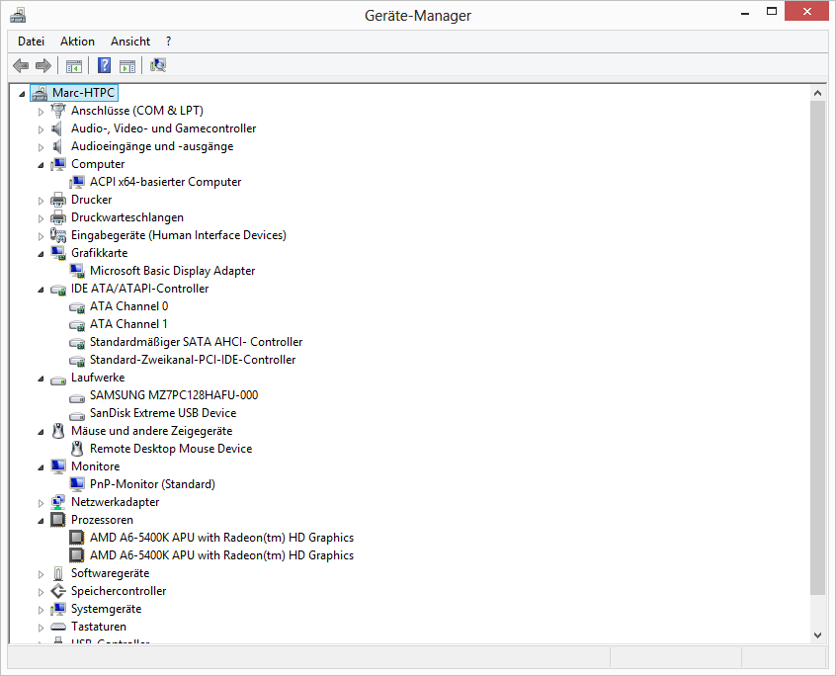
Task: Click the Systemgeräte icon
Action: [58, 609]
